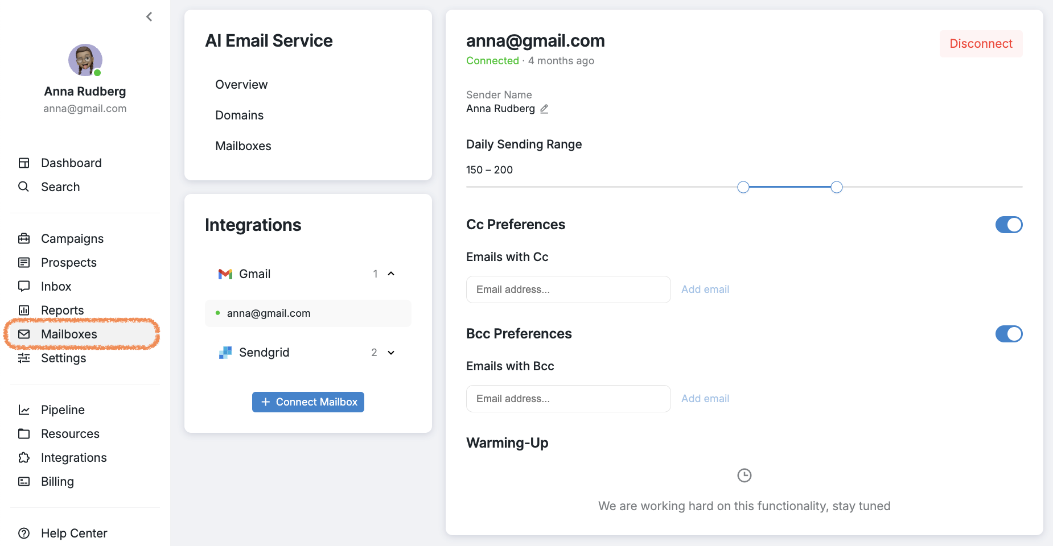Edit sender name with pencil icon
Image resolution: width=1053 pixels, height=546 pixels.
coord(544,109)
